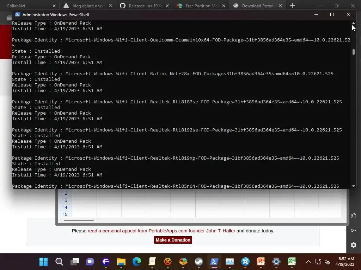Open Settings gear app on the taskbar
This screenshot has height=270, width=361.
tap(276, 262)
